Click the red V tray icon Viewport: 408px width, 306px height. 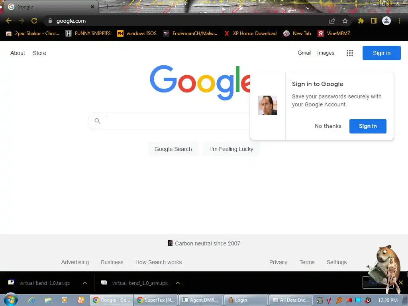(x=329, y=300)
